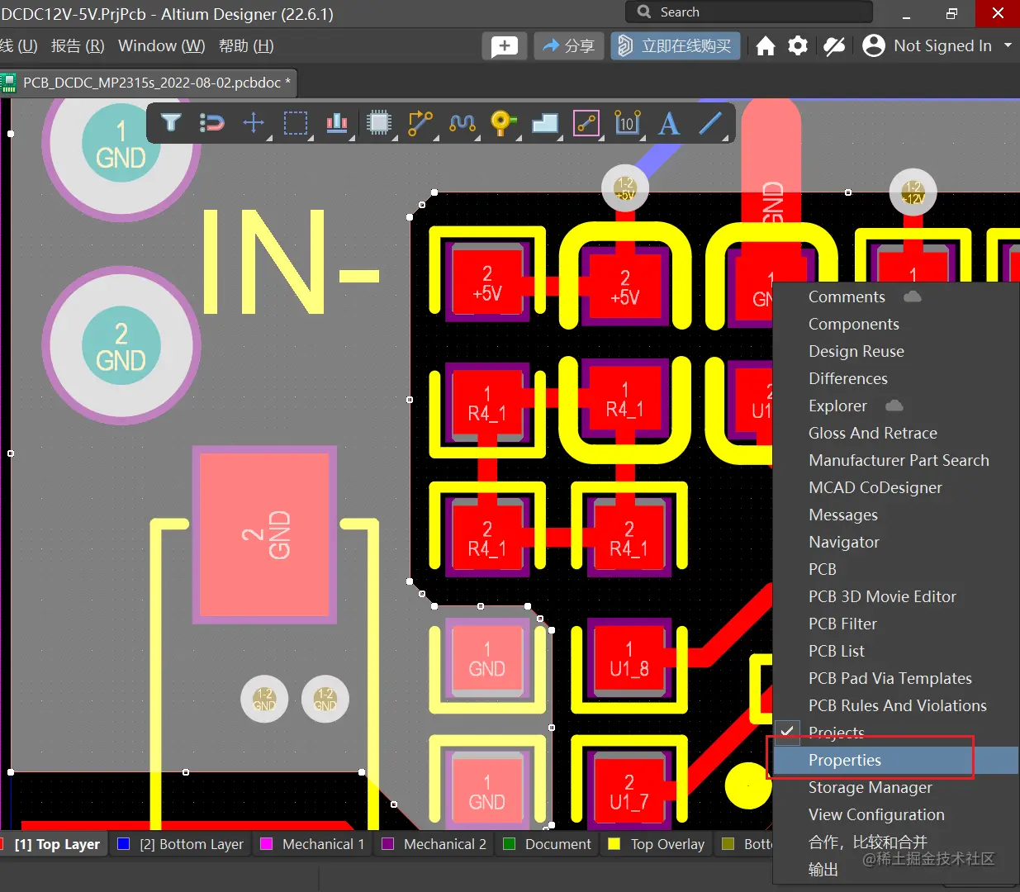The height and width of the screenshot is (892, 1020).
Task: Click into the Search field
Action: 750,12
